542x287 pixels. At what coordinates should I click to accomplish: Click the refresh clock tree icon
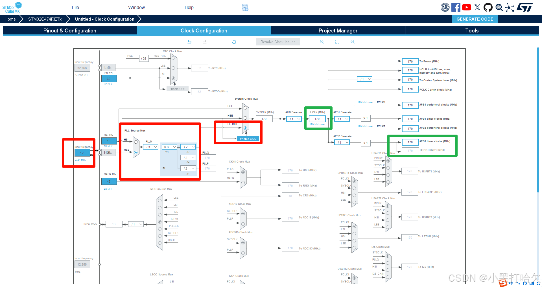coord(234,42)
